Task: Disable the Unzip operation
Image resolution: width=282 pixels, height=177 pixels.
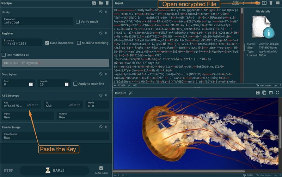Action: pos(101,12)
